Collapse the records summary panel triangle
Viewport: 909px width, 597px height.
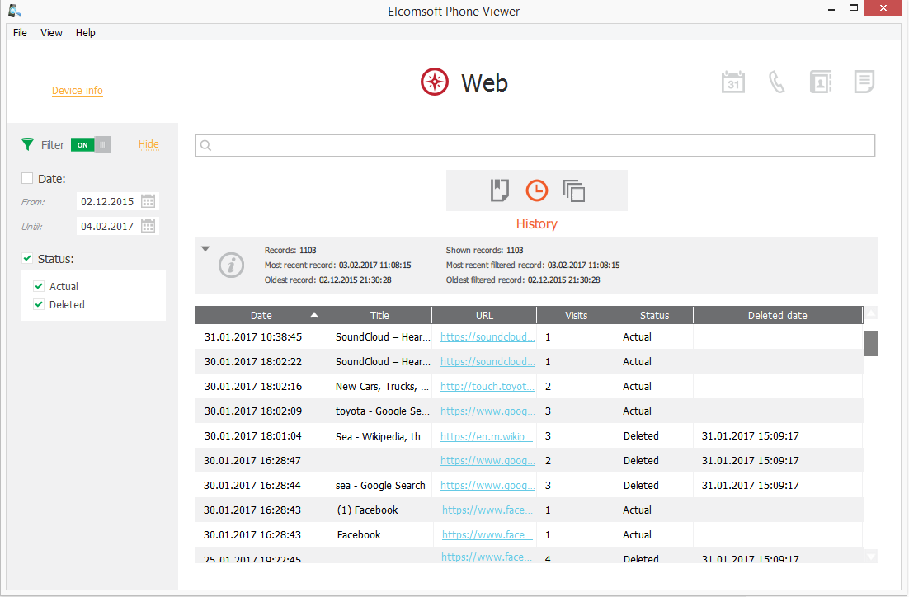(x=205, y=249)
